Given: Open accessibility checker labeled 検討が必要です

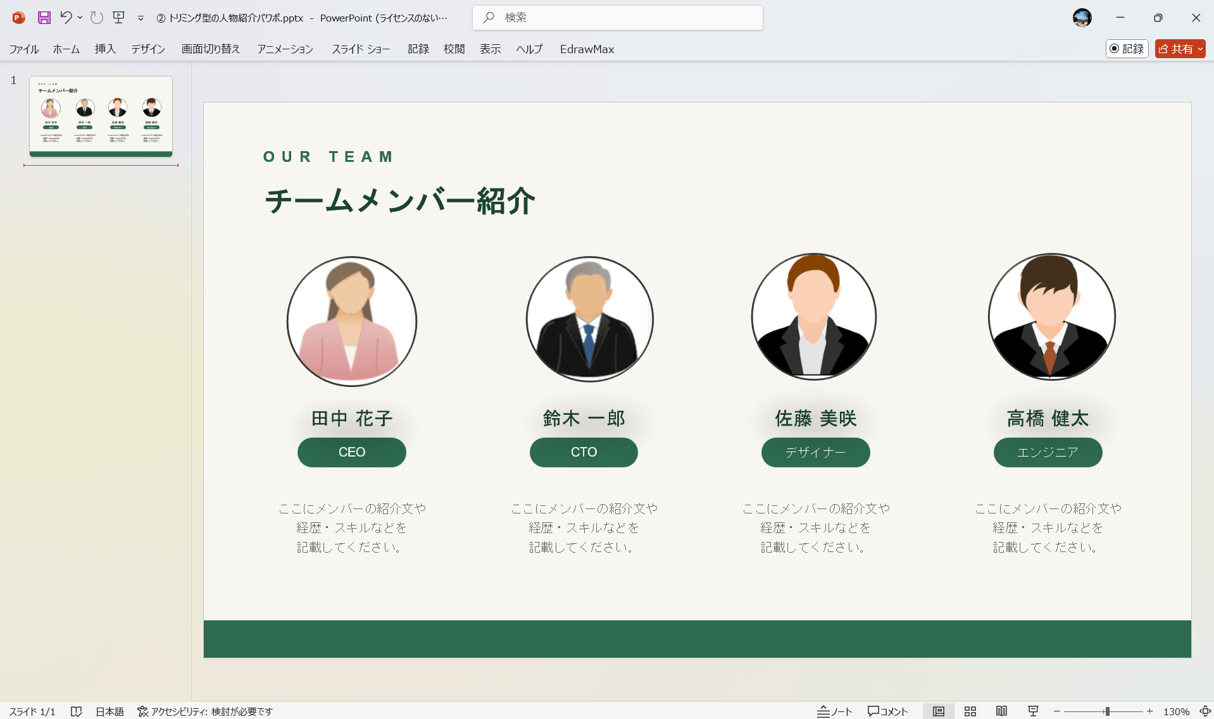Looking at the screenshot, I should (x=205, y=711).
